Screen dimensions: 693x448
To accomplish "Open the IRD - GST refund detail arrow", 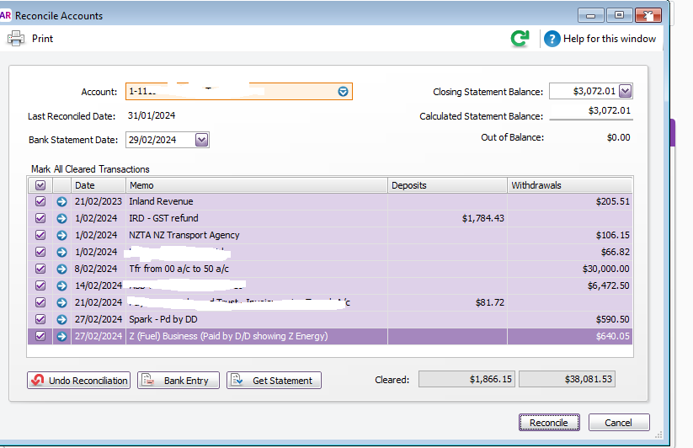I will [61, 218].
